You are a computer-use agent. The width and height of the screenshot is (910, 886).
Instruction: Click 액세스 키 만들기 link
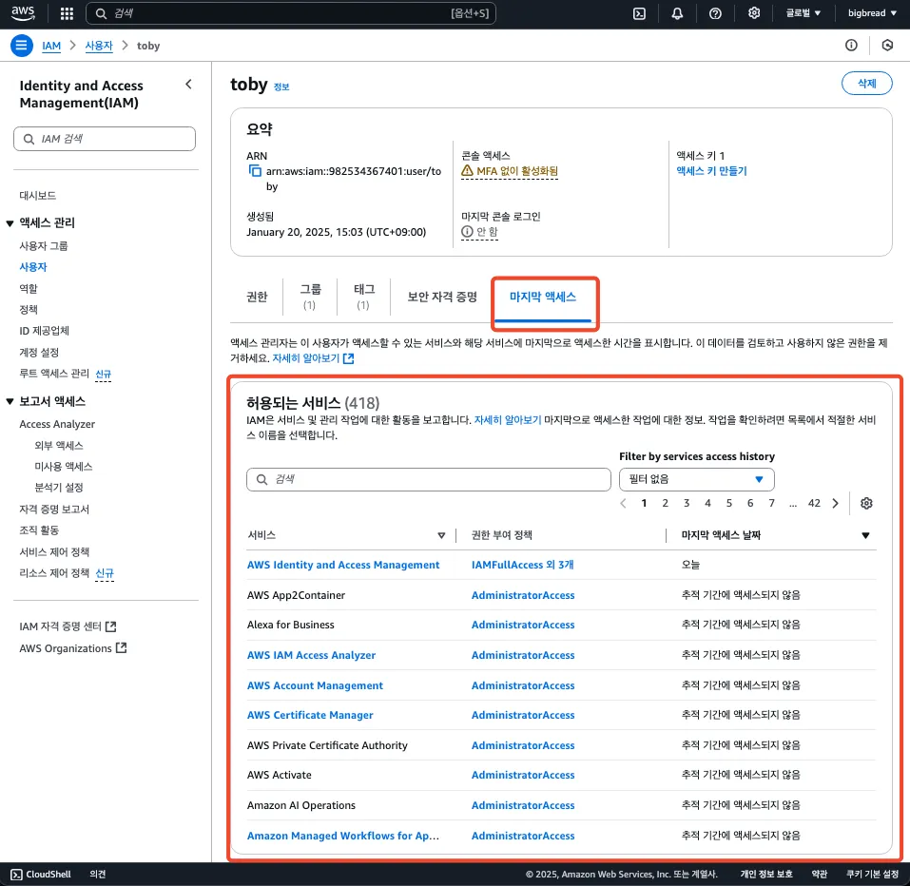(711, 171)
